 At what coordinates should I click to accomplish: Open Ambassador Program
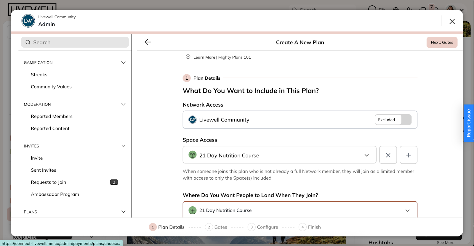55,194
